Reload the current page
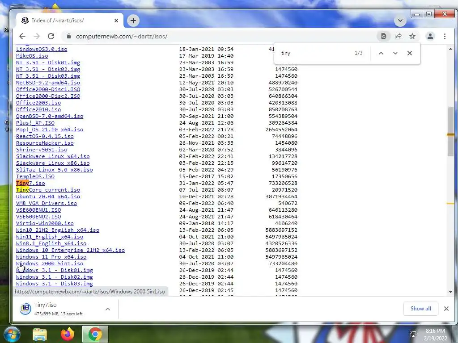Image resolution: width=458 pixels, height=343 pixels. 51,36
